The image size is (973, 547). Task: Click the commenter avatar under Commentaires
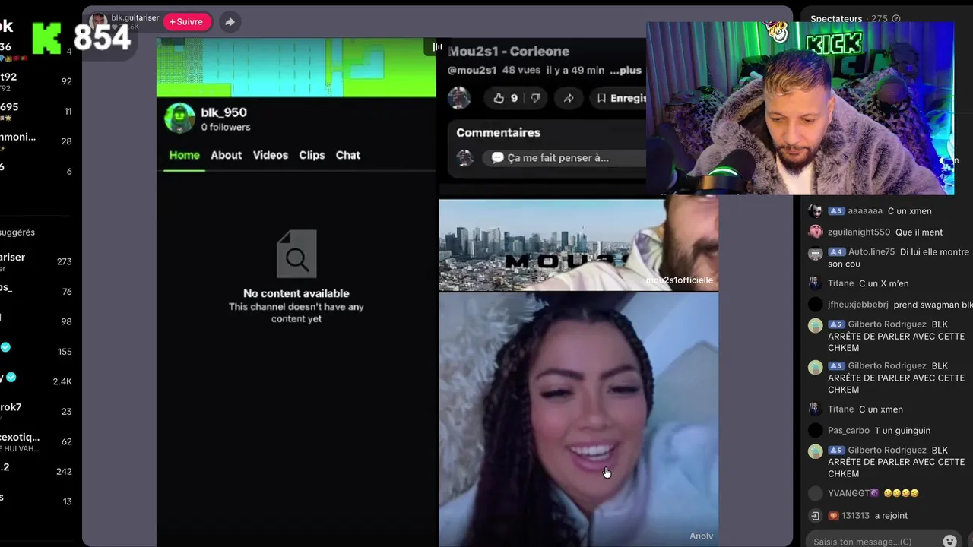[x=464, y=158]
